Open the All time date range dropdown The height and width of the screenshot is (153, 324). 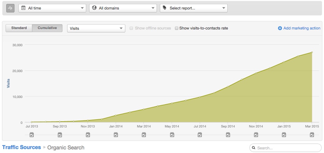[52, 8]
